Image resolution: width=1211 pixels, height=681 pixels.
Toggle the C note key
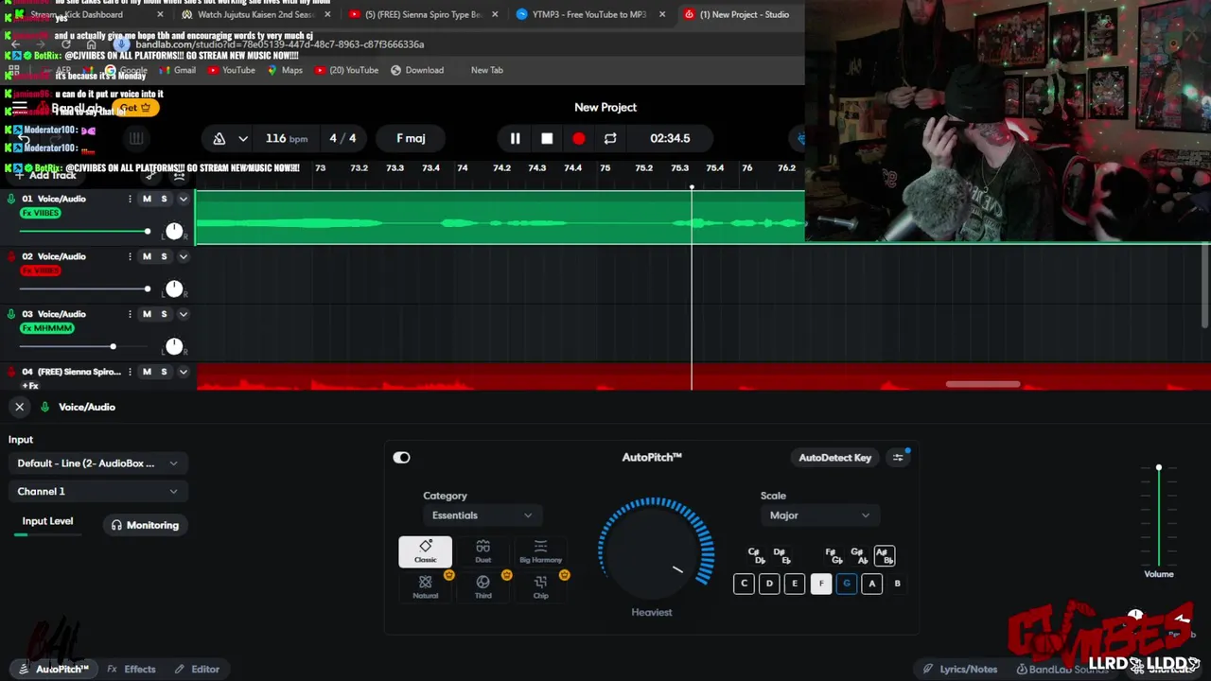click(744, 584)
